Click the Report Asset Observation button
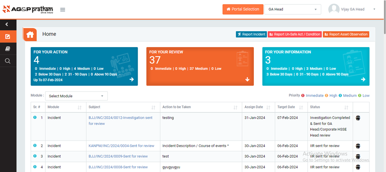The height and width of the screenshot is (172, 386). point(346,34)
